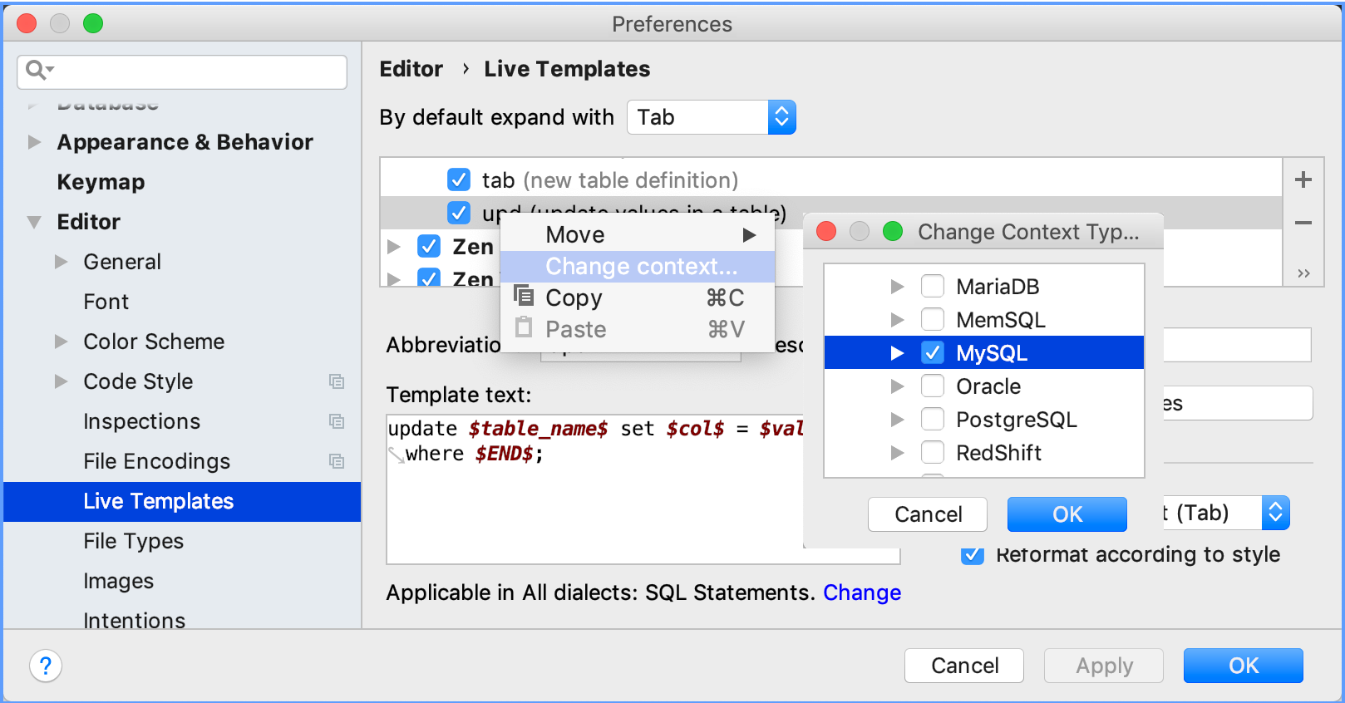Viewport: 1345px width, 703px height.
Task: Enable the PostgreSQL context checkbox
Action: 933,420
